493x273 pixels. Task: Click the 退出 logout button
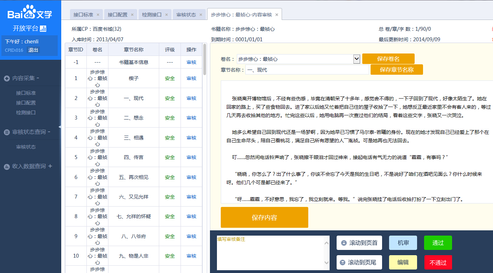(x=33, y=50)
